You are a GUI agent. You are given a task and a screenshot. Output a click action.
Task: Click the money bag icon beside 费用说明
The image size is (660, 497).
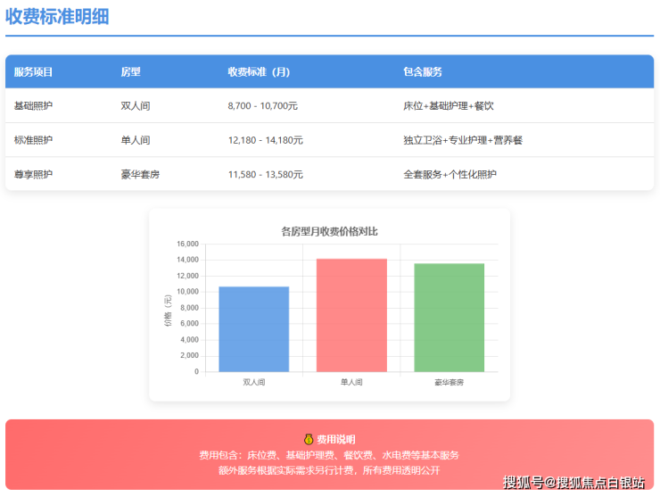pos(309,439)
